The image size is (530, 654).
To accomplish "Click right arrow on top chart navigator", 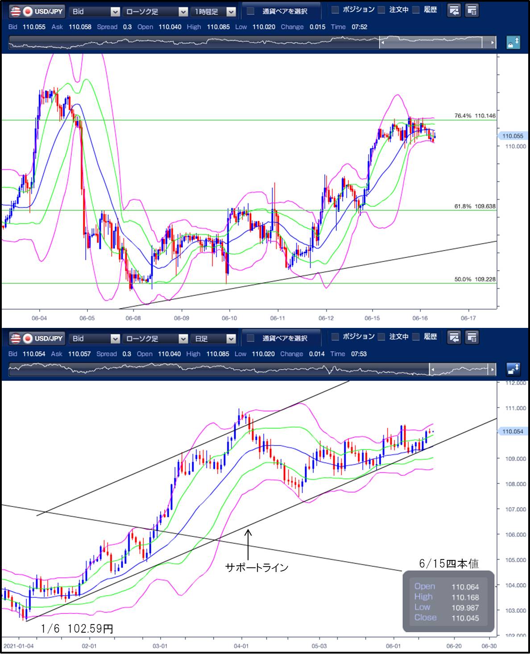I will coord(492,43).
